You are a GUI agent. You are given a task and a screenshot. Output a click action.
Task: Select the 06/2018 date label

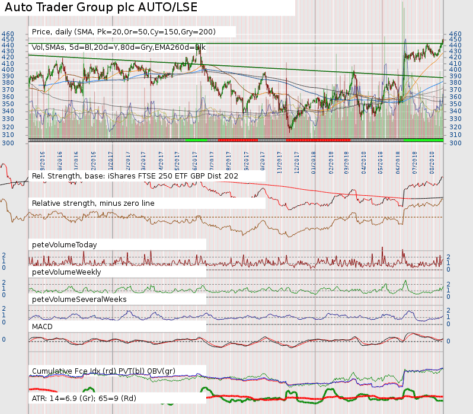(398, 163)
